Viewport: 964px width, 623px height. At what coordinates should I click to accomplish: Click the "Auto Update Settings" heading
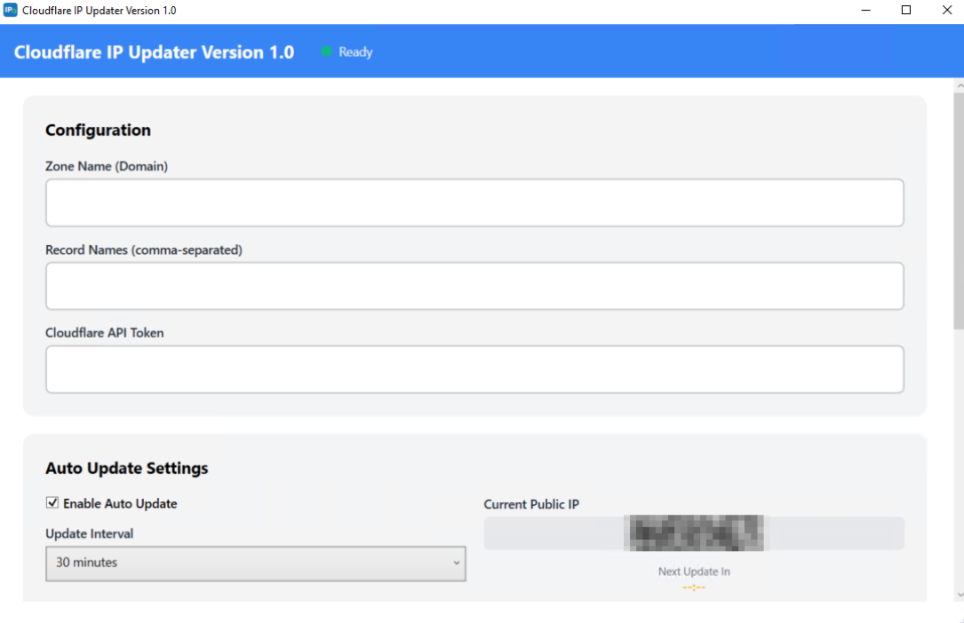click(x=127, y=469)
